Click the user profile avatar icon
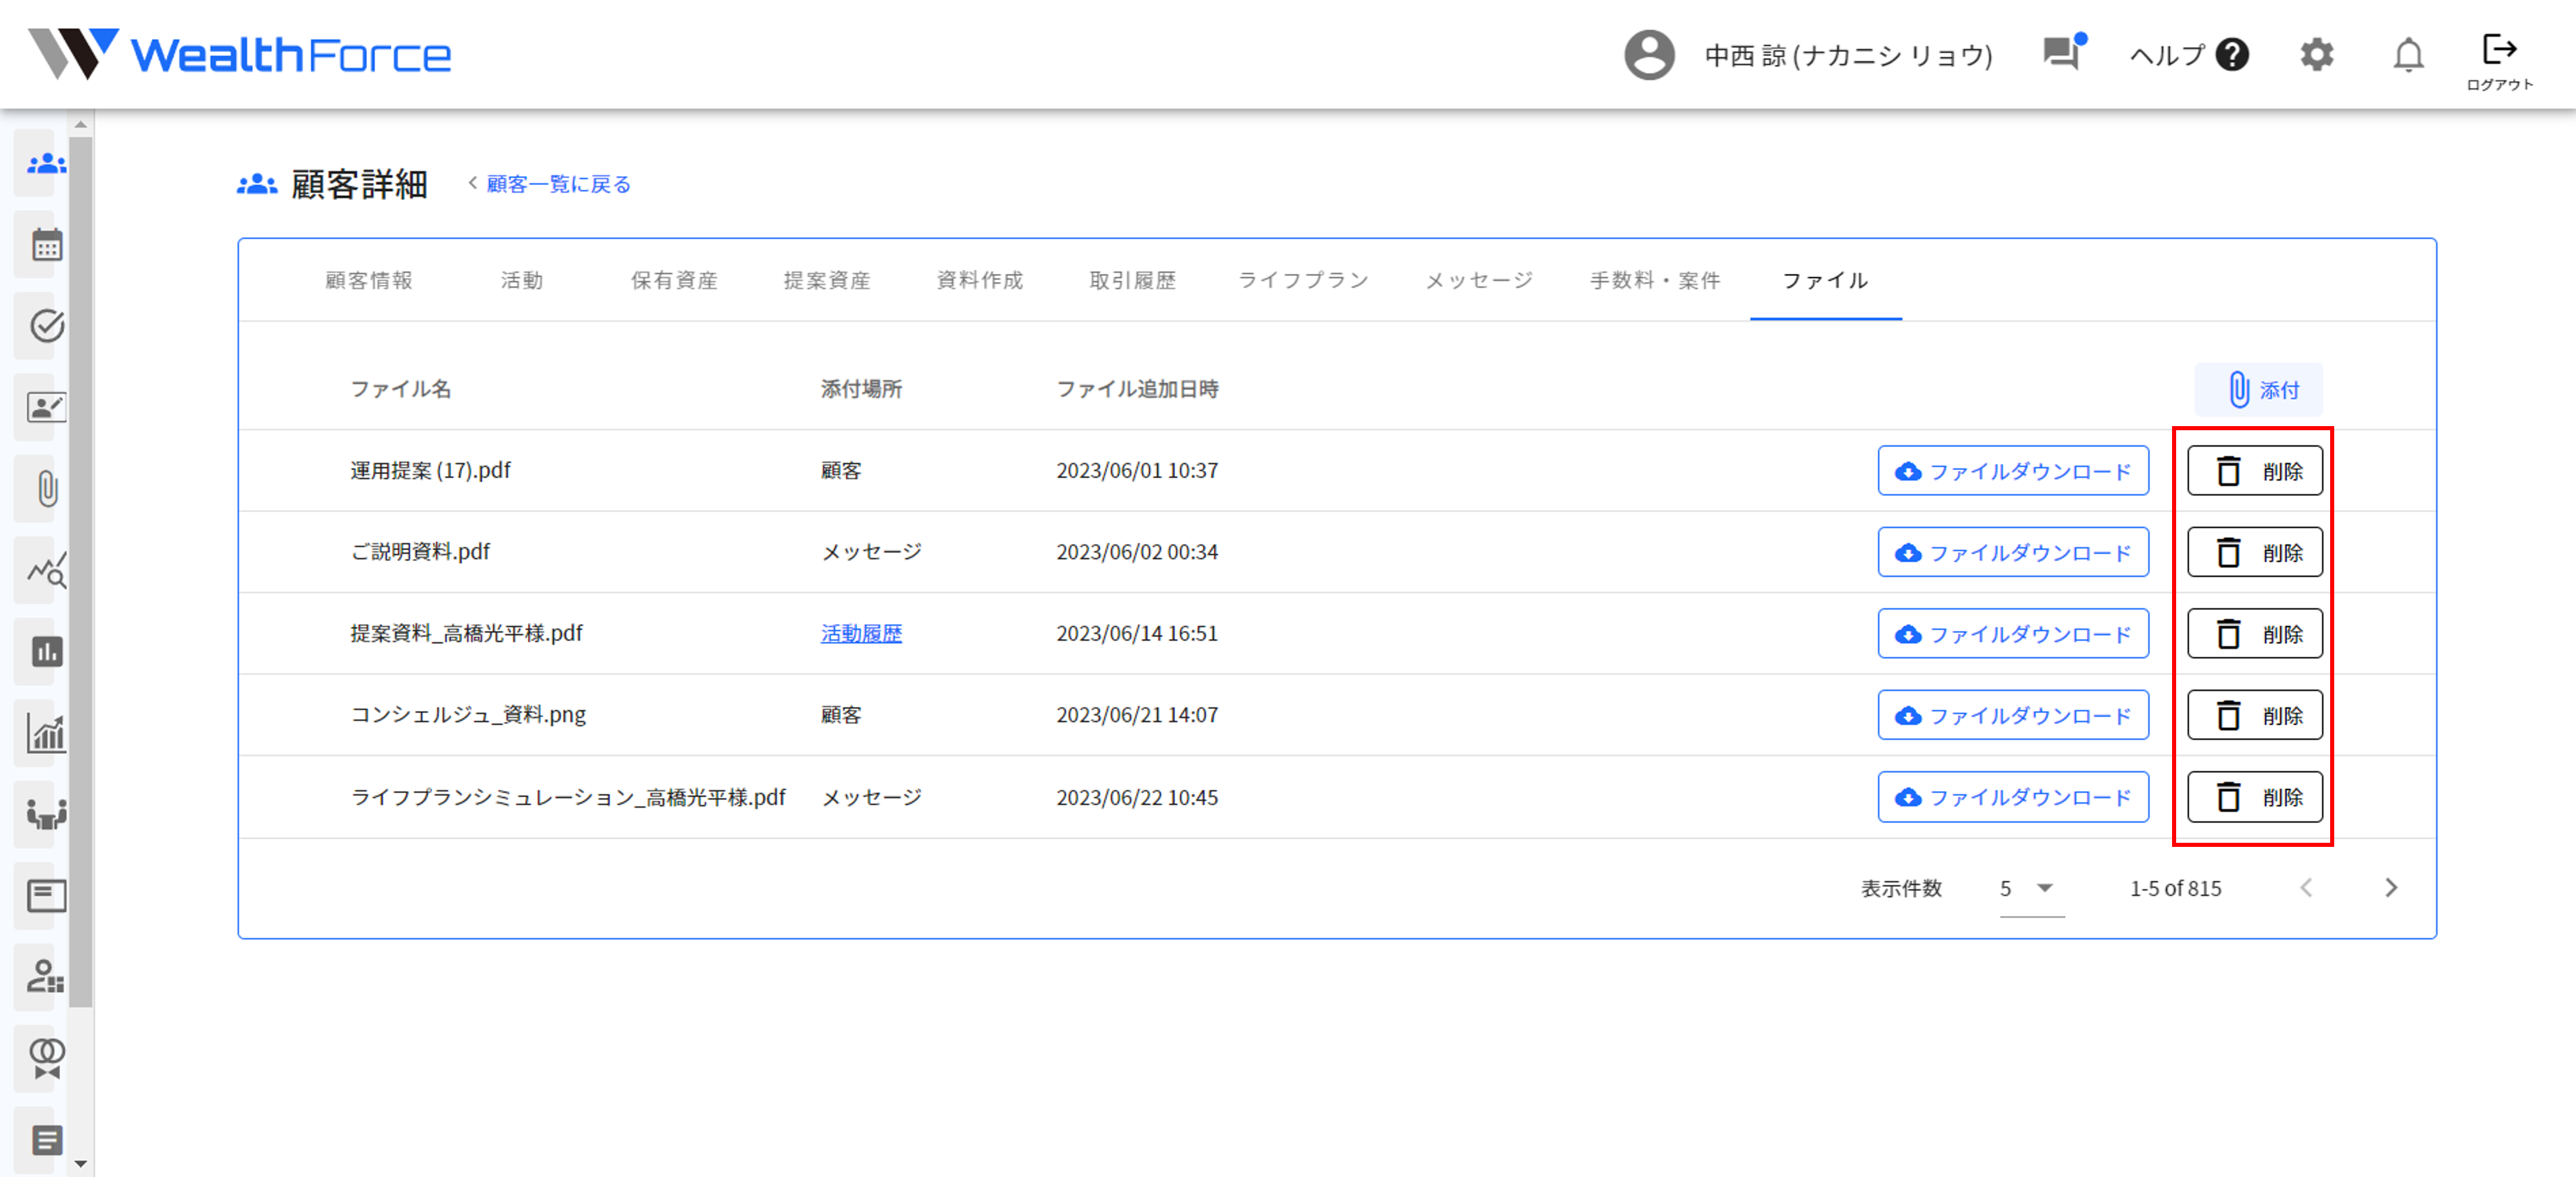The height and width of the screenshot is (1177, 2576). [1650, 55]
